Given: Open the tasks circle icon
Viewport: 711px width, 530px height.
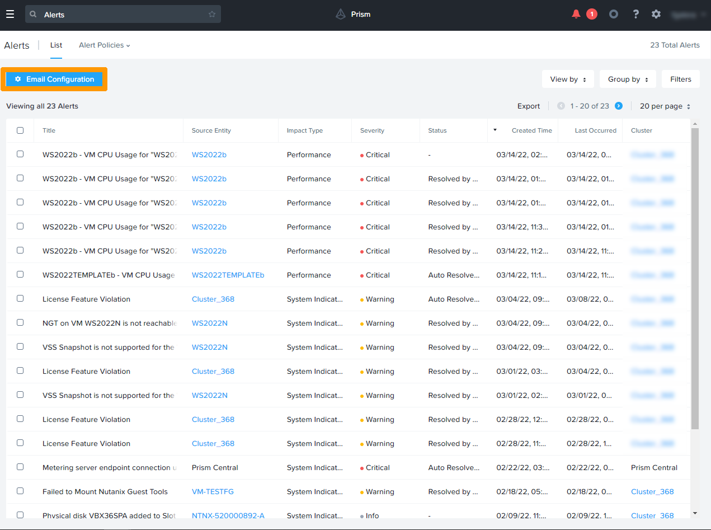Looking at the screenshot, I should point(614,15).
